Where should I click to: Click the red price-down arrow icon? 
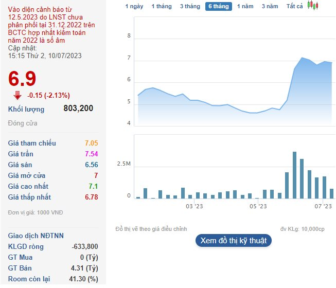coord(17,95)
